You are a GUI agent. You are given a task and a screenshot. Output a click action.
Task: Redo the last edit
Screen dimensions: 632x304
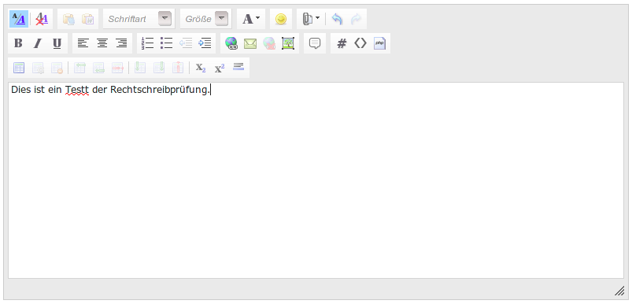(x=357, y=19)
